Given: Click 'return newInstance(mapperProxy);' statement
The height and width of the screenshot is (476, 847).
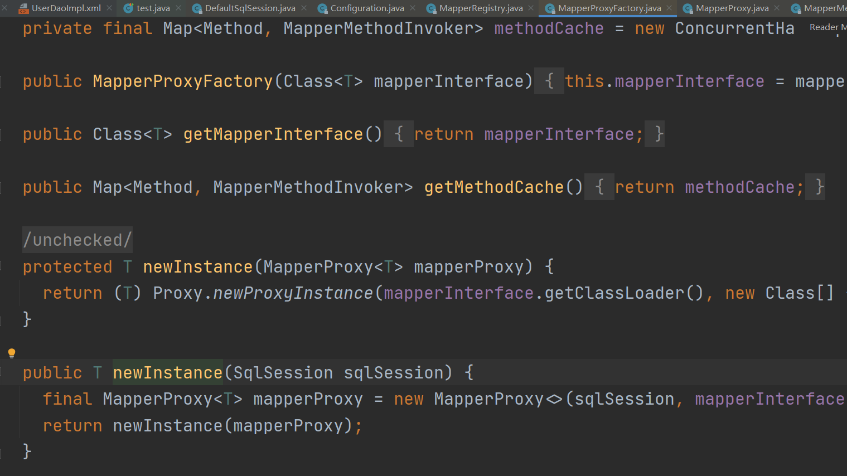Looking at the screenshot, I should tap(203, 426).
